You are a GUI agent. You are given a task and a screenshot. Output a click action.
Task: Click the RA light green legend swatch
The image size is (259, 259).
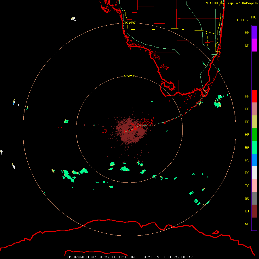(x=254, y=147)
